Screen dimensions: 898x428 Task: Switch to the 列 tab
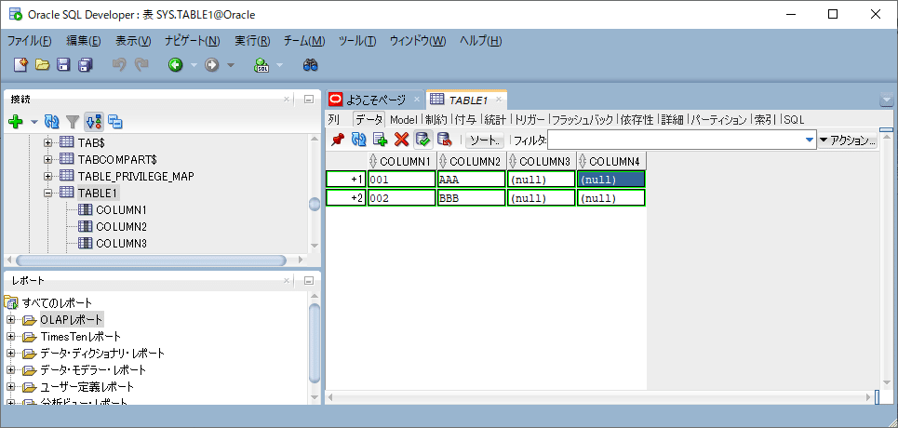(334, 120)
